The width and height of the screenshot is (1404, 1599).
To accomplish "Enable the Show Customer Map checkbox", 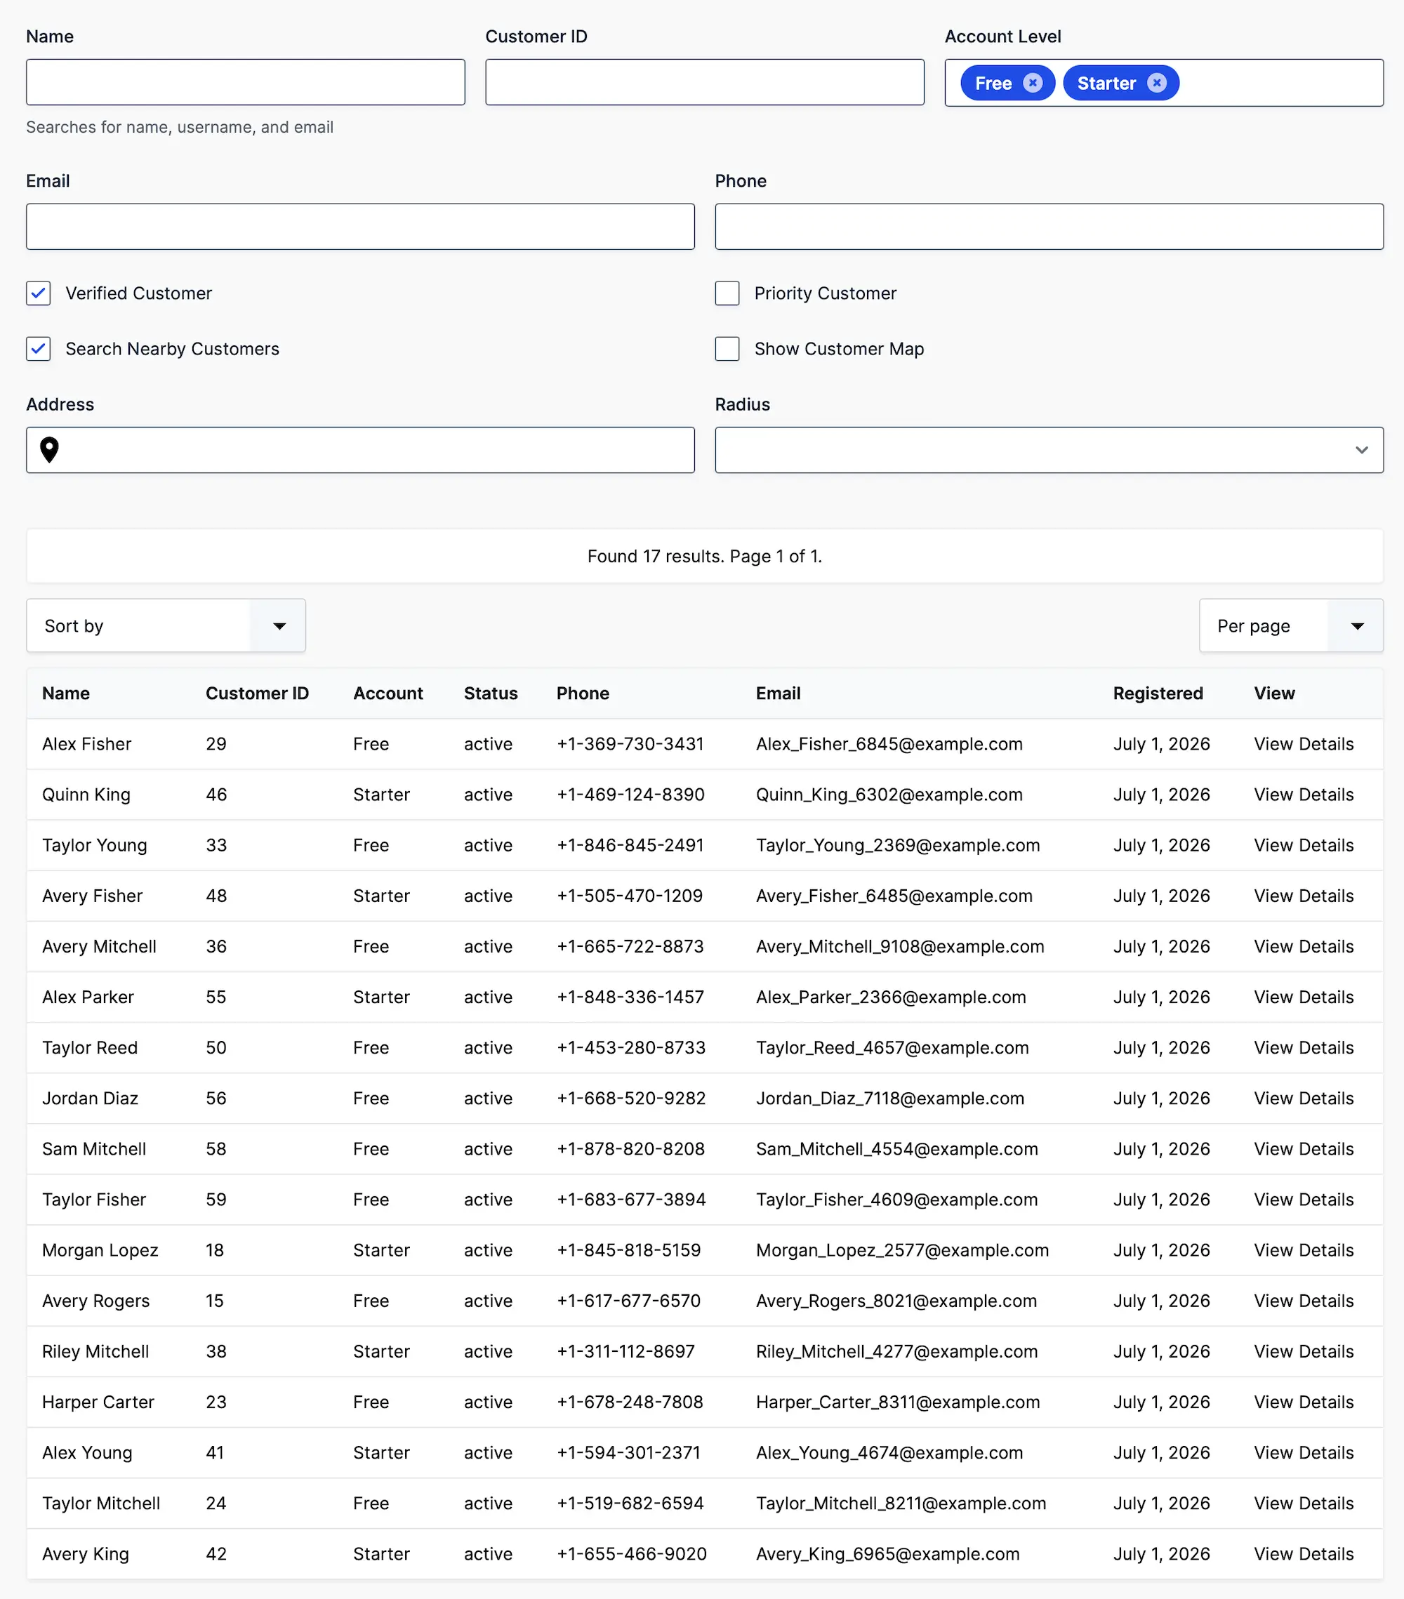I will click(x=727, y=349).
